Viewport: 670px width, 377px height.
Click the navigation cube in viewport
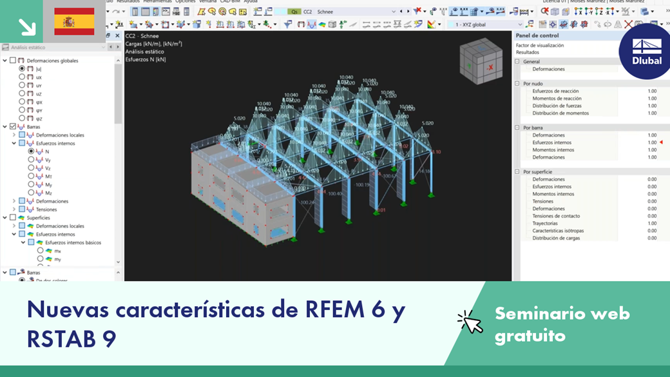coord(481,61)
